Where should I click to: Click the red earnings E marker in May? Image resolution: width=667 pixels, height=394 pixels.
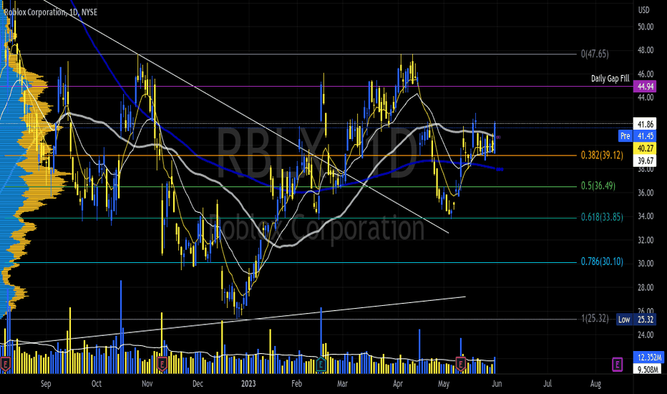[x=461, y=364]
